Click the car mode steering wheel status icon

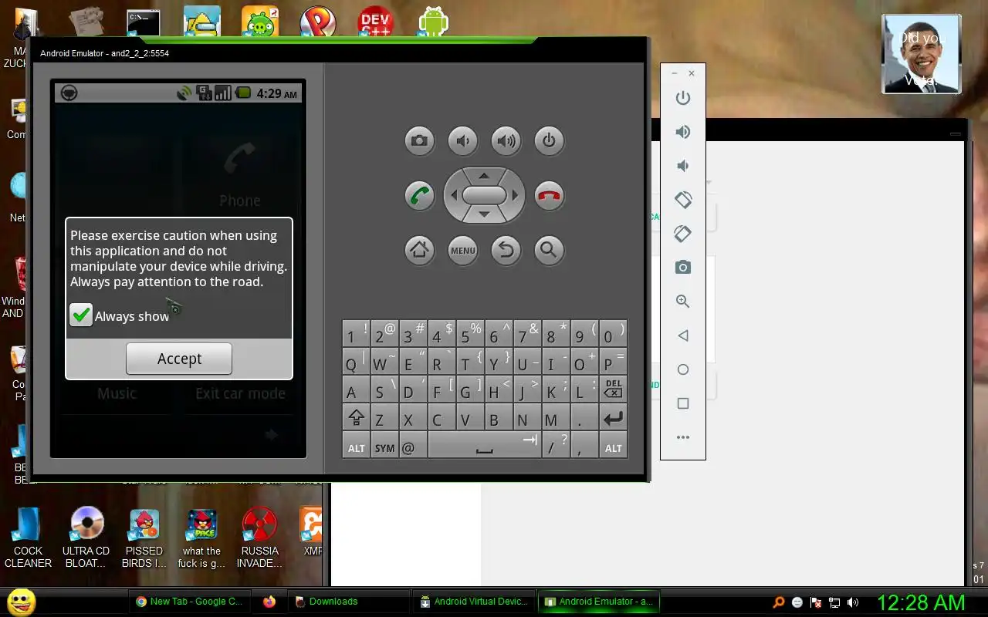[x=69, y=93]
